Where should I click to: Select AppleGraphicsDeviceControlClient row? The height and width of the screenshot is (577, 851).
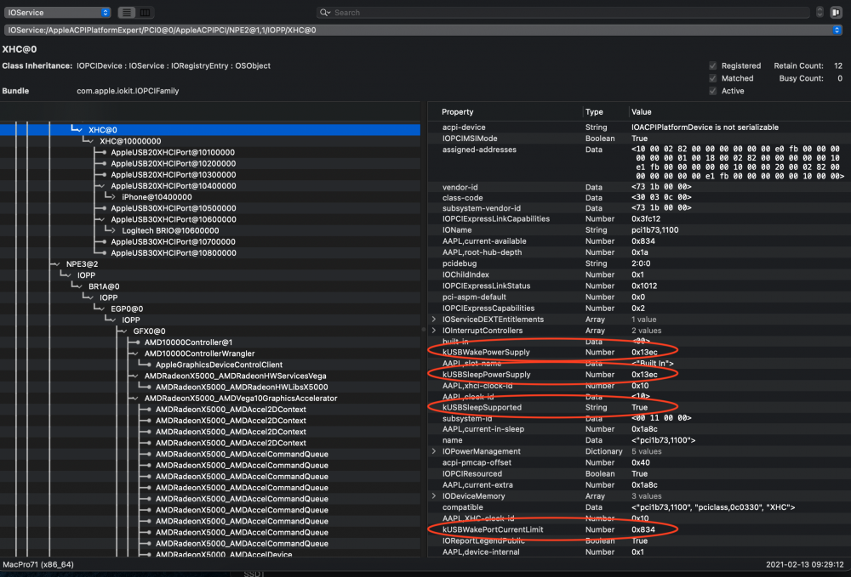coord(210,365)
